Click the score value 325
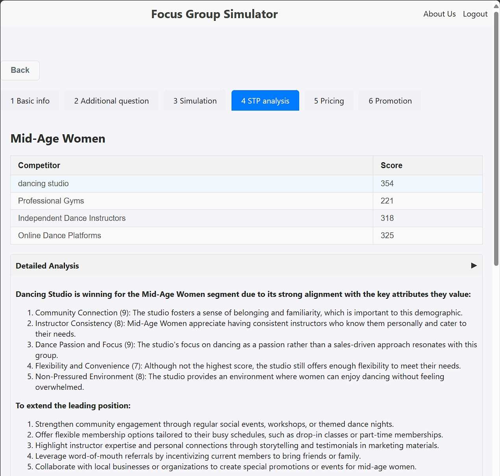 point(387,235)
